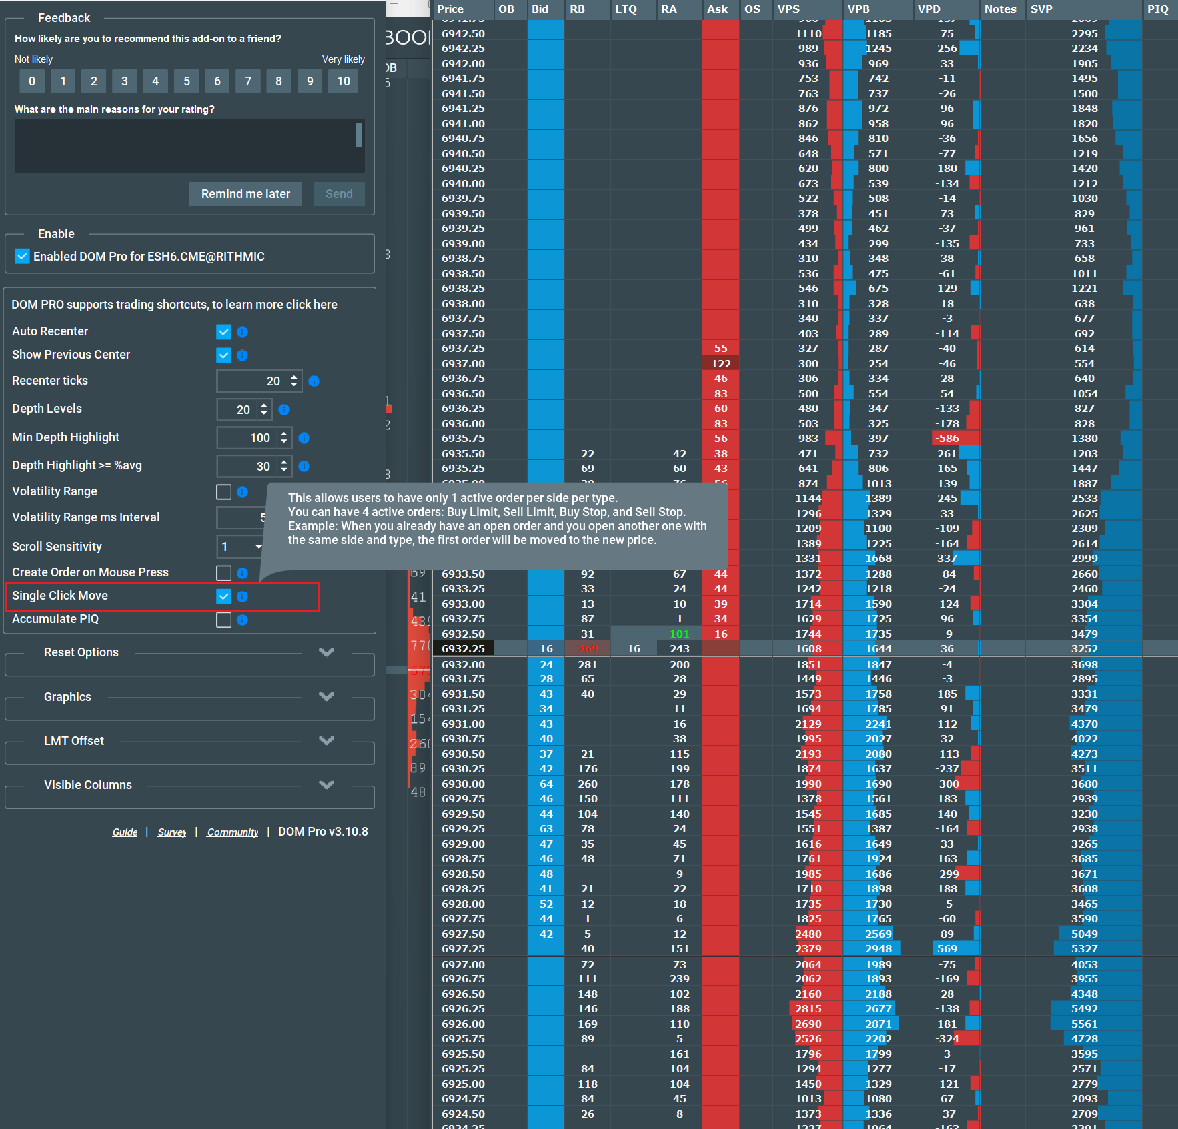Open the Community link

click(x=233, y=832)
